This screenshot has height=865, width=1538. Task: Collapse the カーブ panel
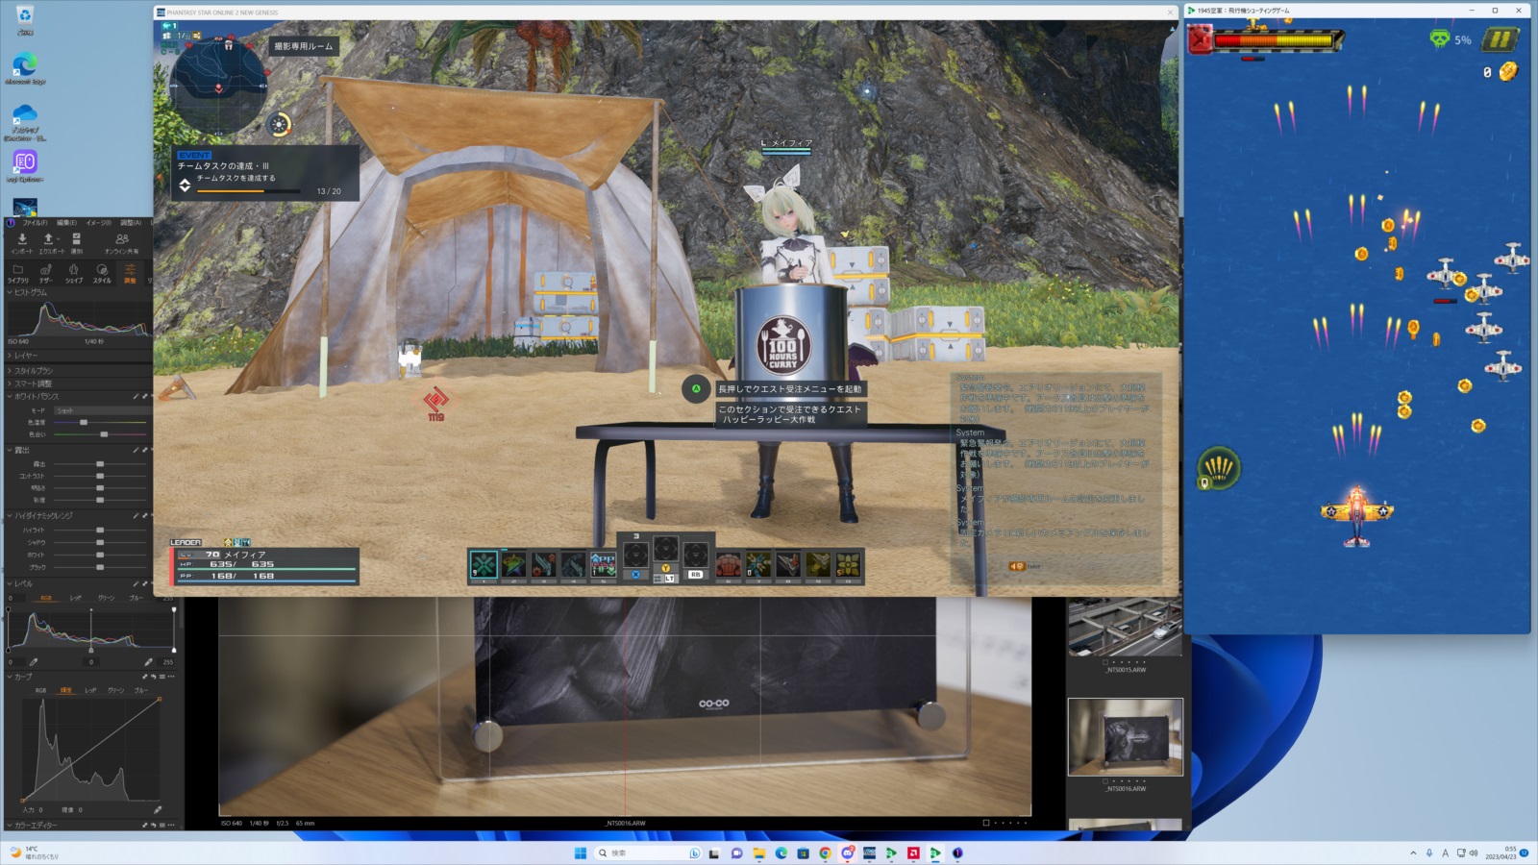point(10,677)
